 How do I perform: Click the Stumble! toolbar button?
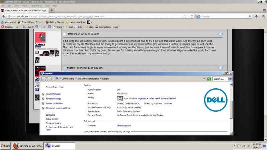point(7,27)
